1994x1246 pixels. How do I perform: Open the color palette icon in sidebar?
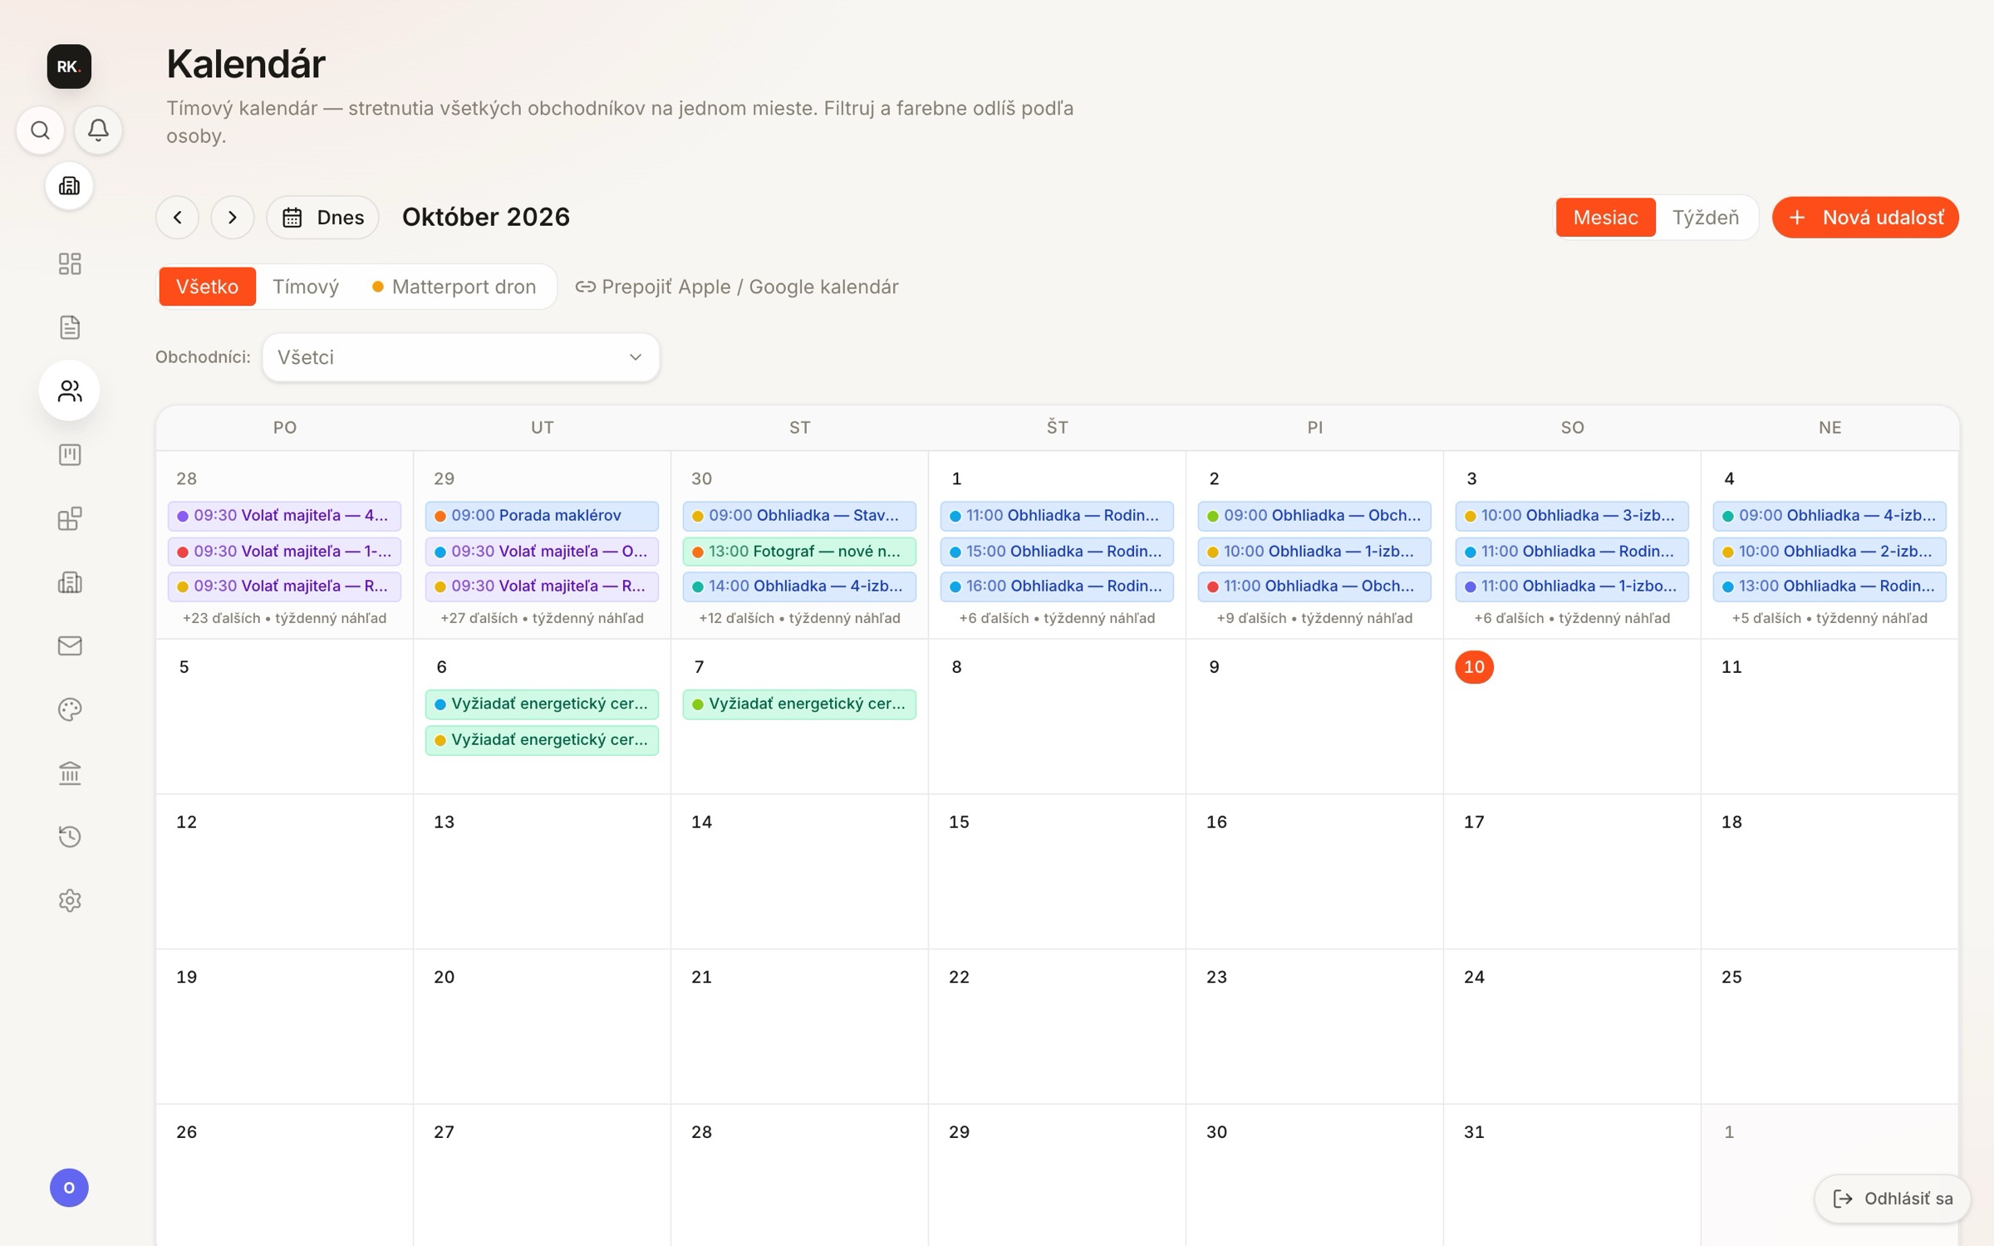coord(70,709)
